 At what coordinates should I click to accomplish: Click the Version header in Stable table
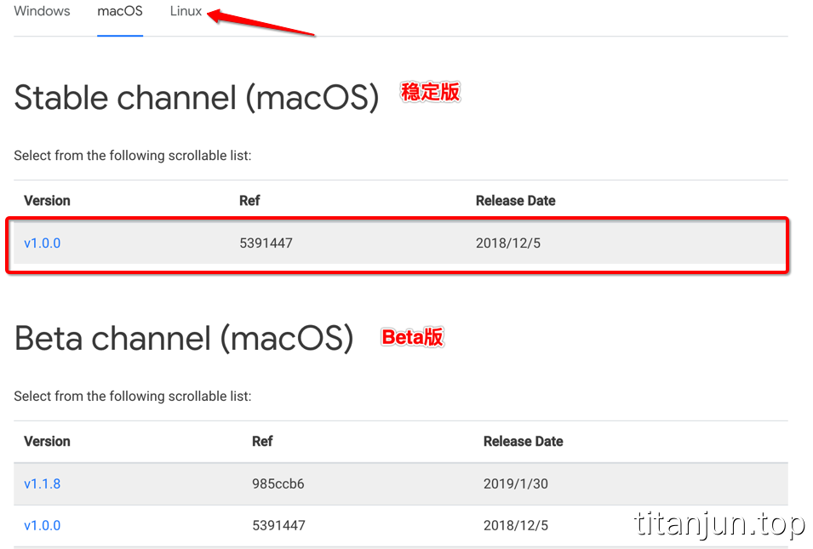click(47, 201)
